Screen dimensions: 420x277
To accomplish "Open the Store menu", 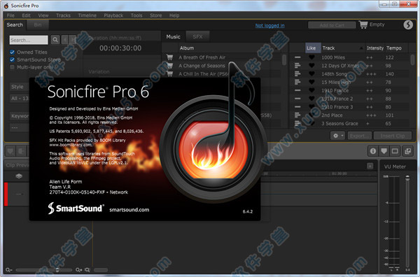I will pos(155,15).
